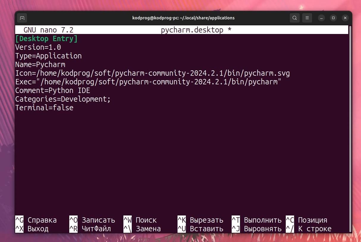
Task: Click the ^K Вырезать shortcut
Action: pyautogui.click(x=200, y=220)
